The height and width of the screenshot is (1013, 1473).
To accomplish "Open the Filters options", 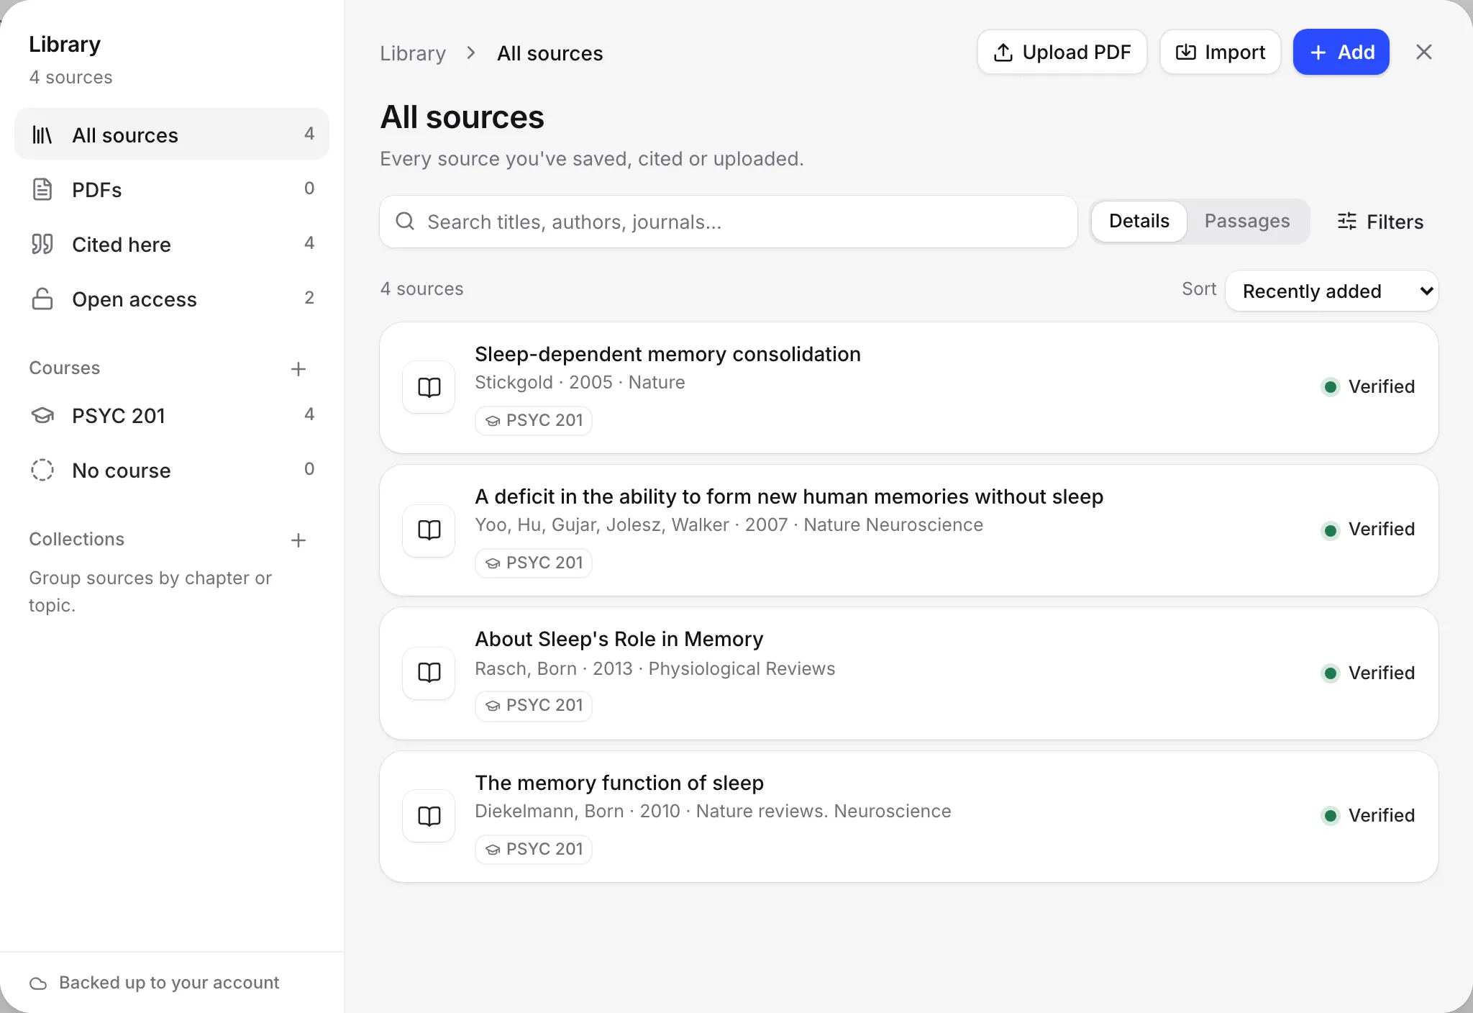I will click(1380, 222).
